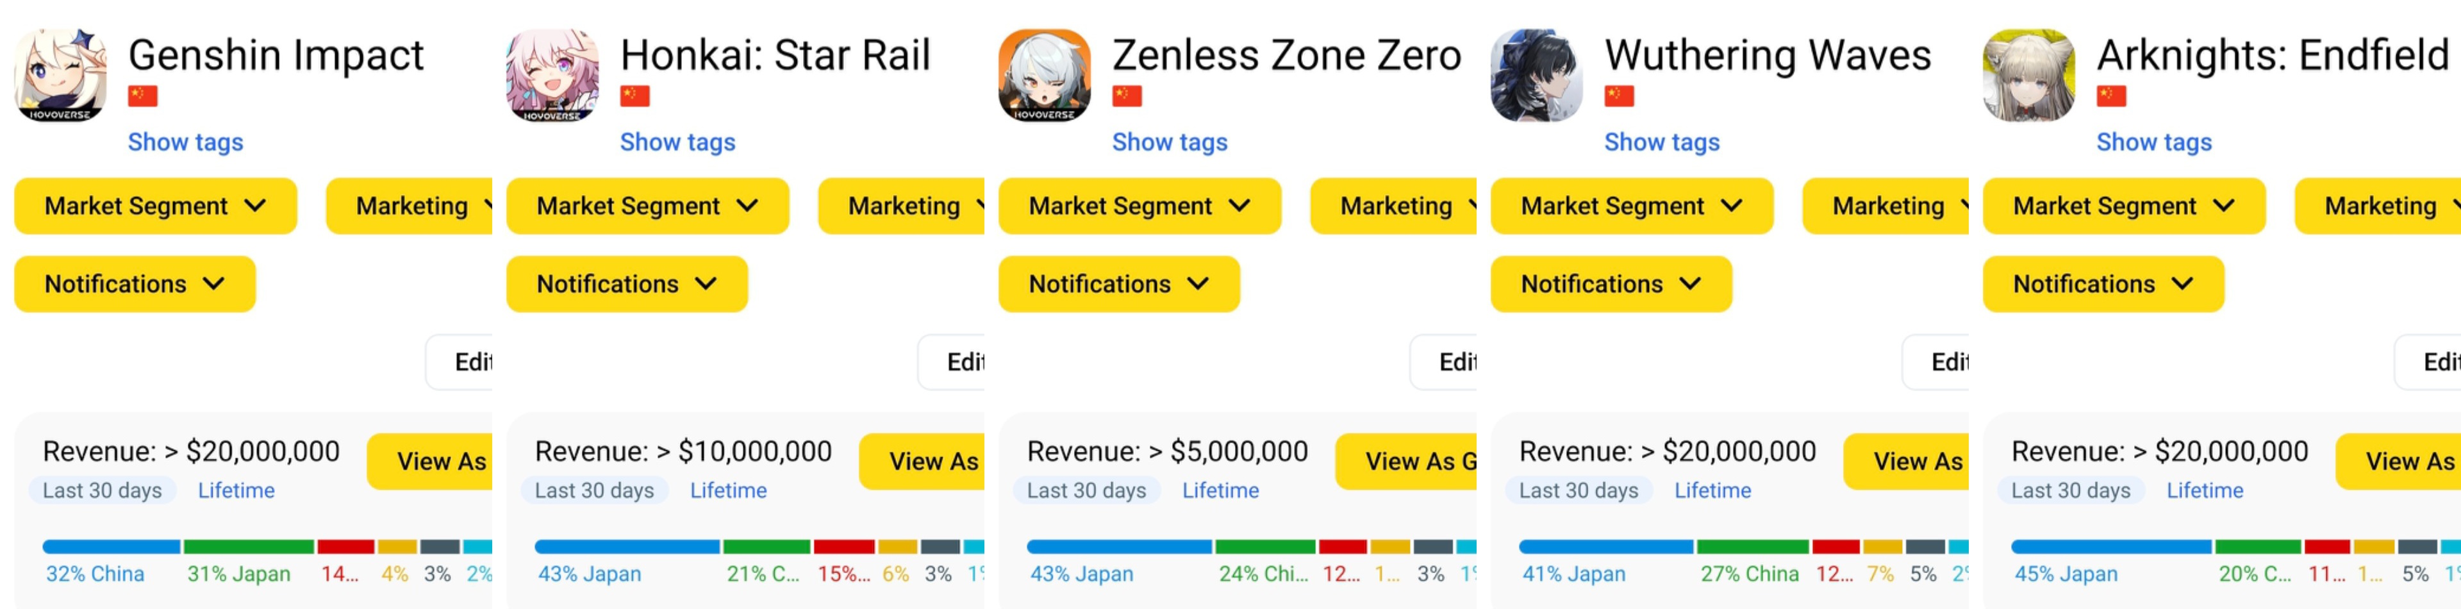Open the Genshin Impact app icon

coord(60,76)
